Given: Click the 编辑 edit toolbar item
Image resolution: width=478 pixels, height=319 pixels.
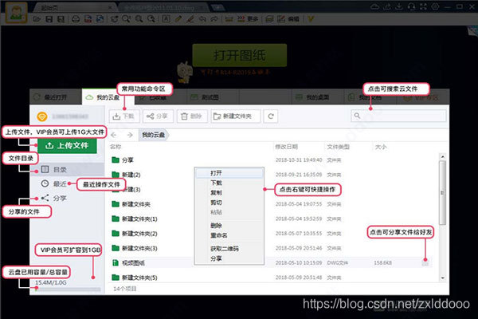Looking at the screenshot, I should click(x=288, y=19).
